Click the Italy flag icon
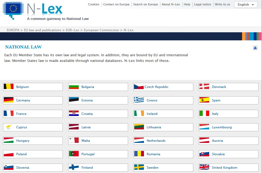 point(204,114)
